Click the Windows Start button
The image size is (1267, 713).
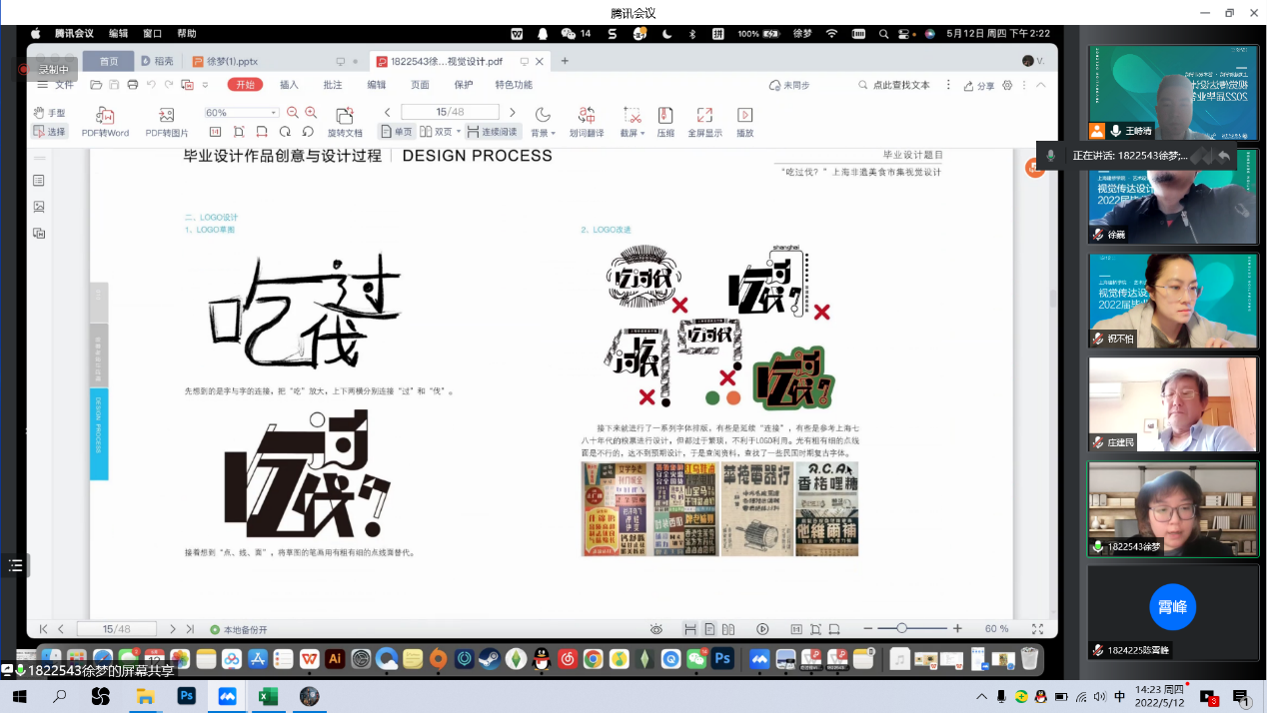19,696
